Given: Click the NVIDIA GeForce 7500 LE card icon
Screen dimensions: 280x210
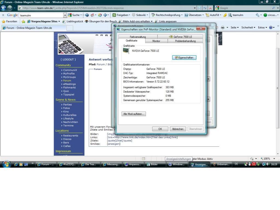Looking at the screenshot, I should pos(126,51).
